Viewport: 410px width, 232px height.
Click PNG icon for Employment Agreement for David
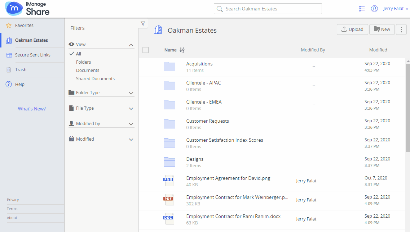coord(169,181)
